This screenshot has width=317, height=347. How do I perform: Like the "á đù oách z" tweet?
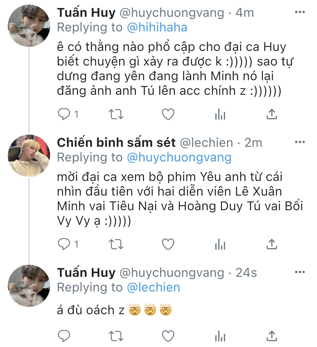(x=168, y=336)
